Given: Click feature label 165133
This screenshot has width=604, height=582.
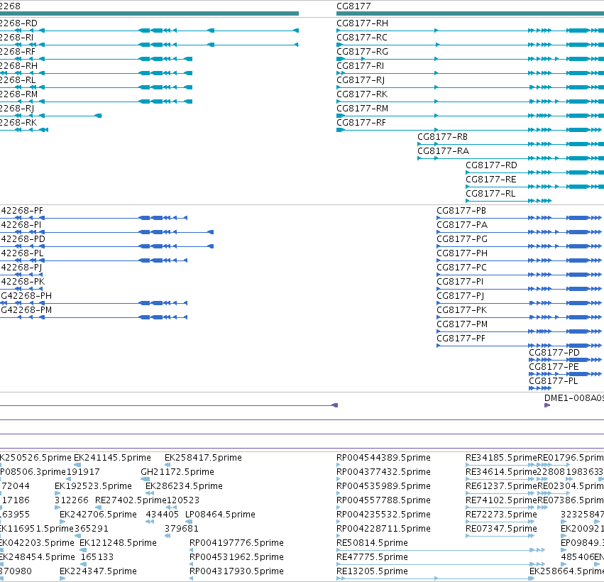Looking at the screenshot, I should pyautogui.click(x=97, y=557).
